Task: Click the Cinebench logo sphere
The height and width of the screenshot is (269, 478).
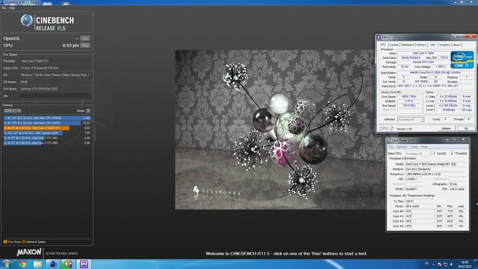Action: point(27,21)
